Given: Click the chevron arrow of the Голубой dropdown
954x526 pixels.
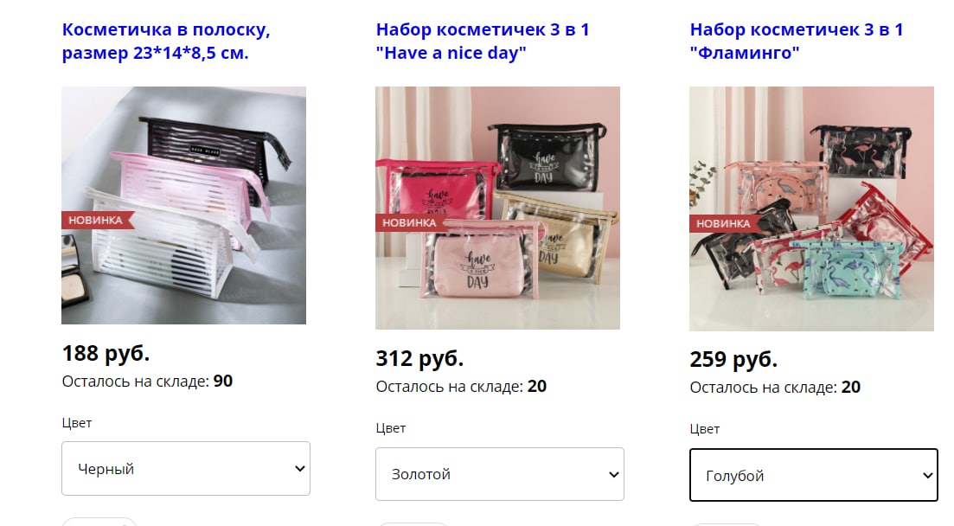Looking at the screenshot, I should [x=927, y=476].
